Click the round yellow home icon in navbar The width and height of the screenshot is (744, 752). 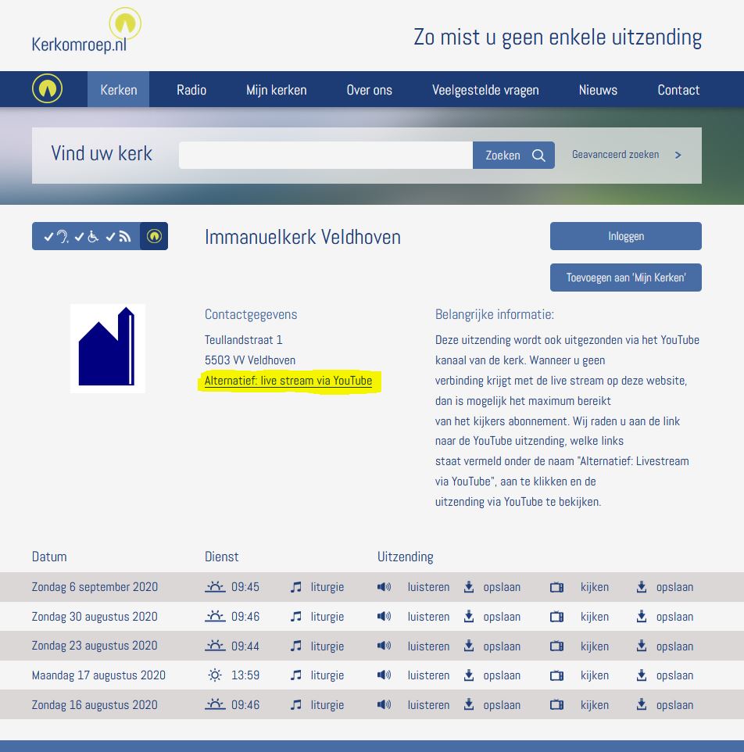(x=47, y=89)
